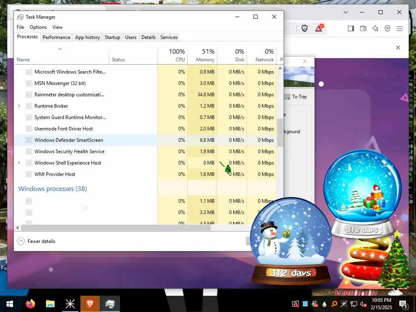Click the Brave tab list chevron
416x312 pixels.
[x=345, y=12]
